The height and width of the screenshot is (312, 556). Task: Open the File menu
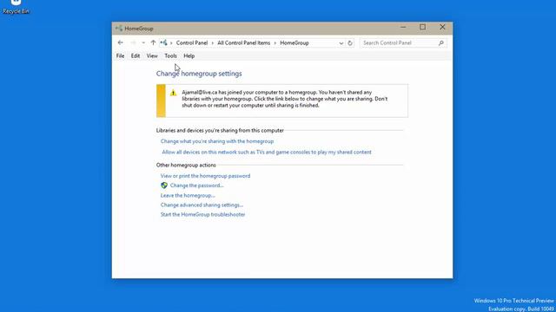tap(120, 55)
